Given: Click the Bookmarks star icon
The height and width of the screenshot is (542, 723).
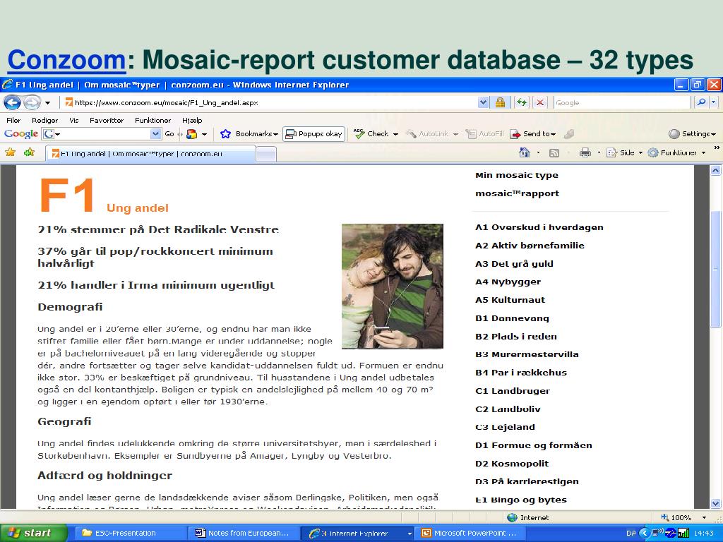Looking at the screenshot, I should [x=225, y=133].
